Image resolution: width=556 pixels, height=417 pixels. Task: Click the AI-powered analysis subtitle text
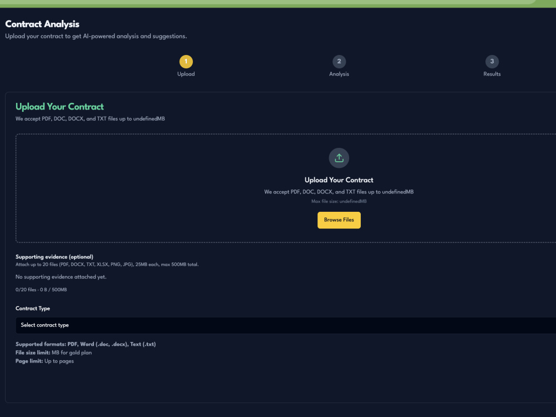[x=96, y=36]
